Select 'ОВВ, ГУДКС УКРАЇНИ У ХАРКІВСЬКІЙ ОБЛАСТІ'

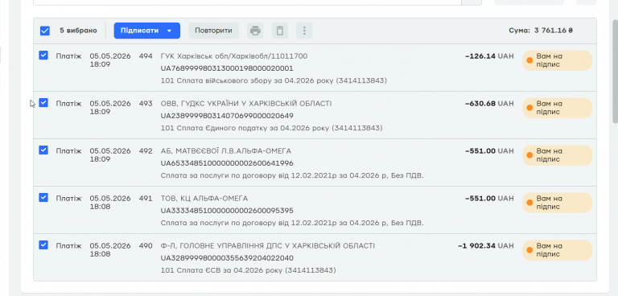click(246, 103)
